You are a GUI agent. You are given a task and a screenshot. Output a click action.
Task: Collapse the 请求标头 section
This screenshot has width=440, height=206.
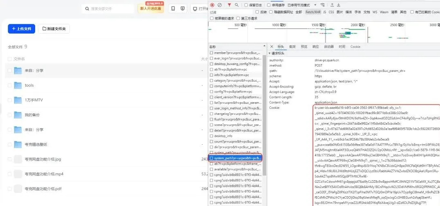(x=270, y=54)
